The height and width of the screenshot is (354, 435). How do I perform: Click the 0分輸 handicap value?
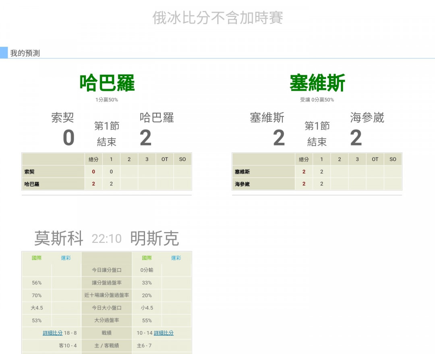point(147,270)
